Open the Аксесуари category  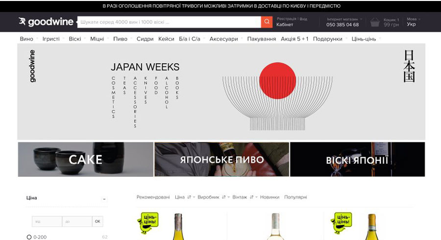pyautogui.click(x=223, y=39)
